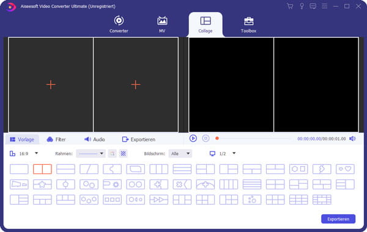Click the blue Exportieren button

coord(338,219)
